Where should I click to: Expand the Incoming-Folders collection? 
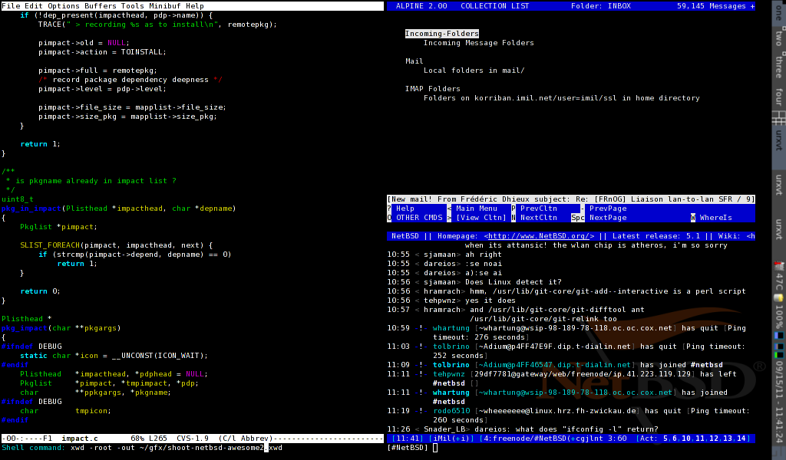point(441,34)
